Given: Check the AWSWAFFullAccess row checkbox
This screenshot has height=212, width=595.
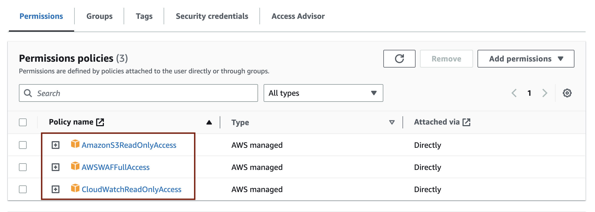Looking at the screenshot, I should [x=23, y=167].
